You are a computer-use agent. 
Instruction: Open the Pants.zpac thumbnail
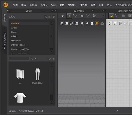coord(37,74)
